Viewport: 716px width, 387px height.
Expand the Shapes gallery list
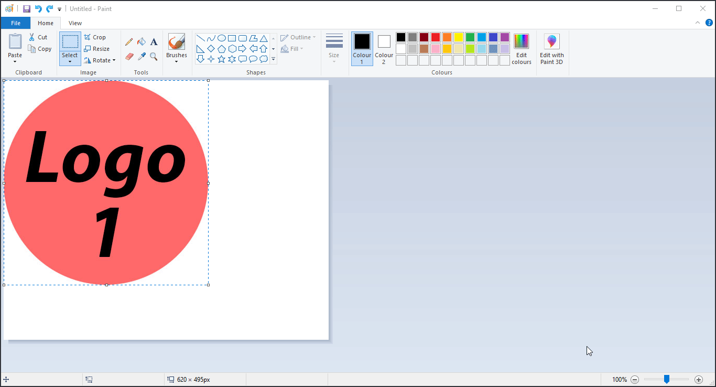coord(273,59)
